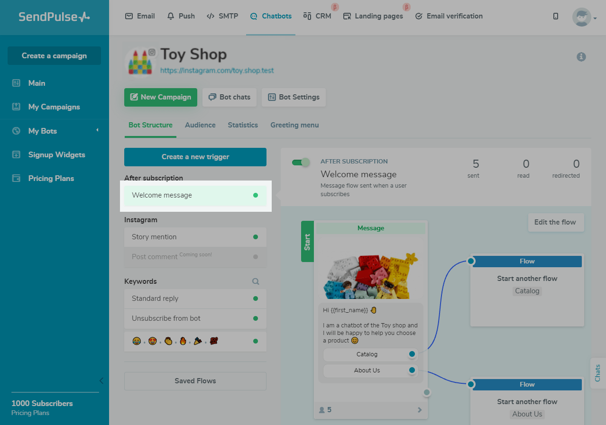Open Landing pages section
The image size is (606, 425).
tap(373, 16)
